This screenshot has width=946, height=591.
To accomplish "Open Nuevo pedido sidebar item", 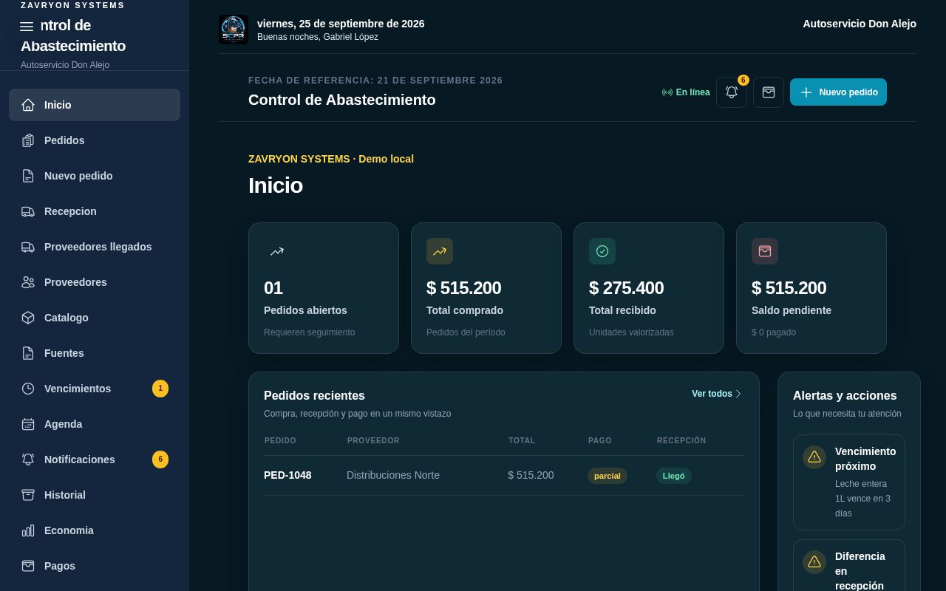I will pos(95,176).
